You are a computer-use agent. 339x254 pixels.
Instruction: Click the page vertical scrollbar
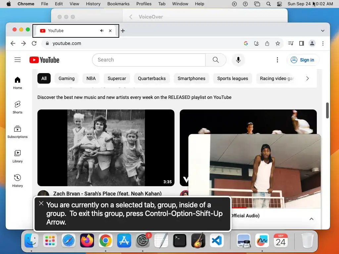327,110
